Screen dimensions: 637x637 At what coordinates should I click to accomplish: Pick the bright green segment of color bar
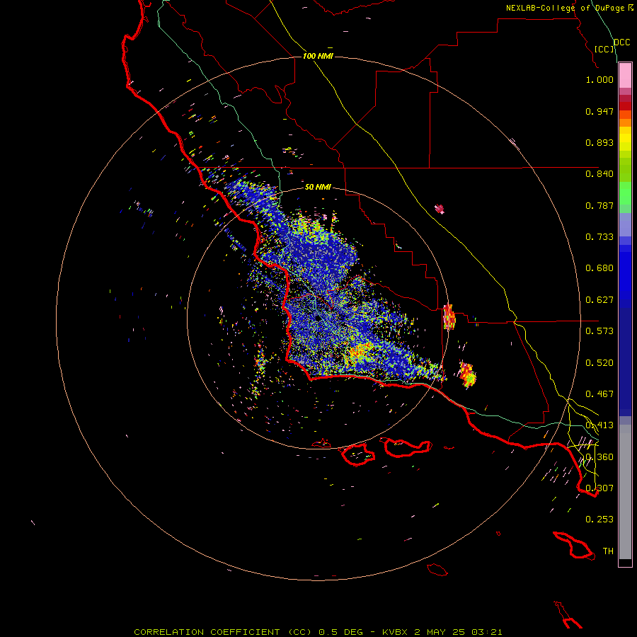[x=625, y=193]
